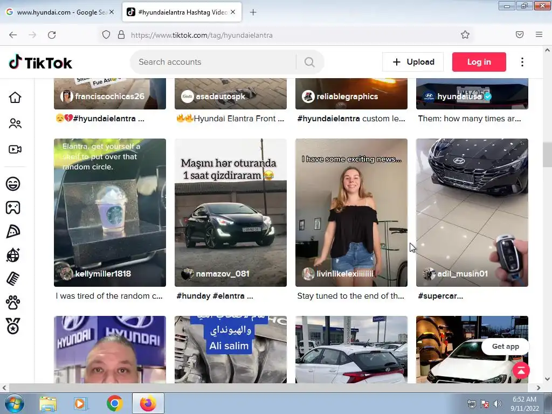Screen dimensions: 552x414
Task: Bookmark this page with star icon
Action: 465,35
